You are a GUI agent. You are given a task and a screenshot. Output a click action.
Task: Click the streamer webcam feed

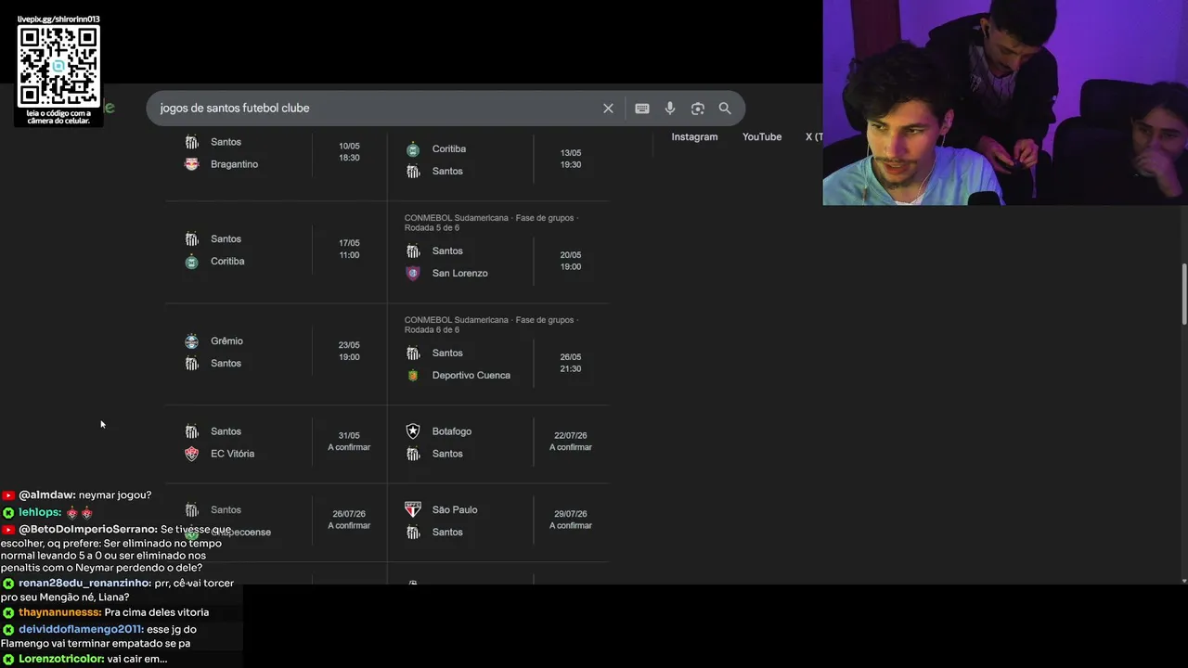point(1005,102)
